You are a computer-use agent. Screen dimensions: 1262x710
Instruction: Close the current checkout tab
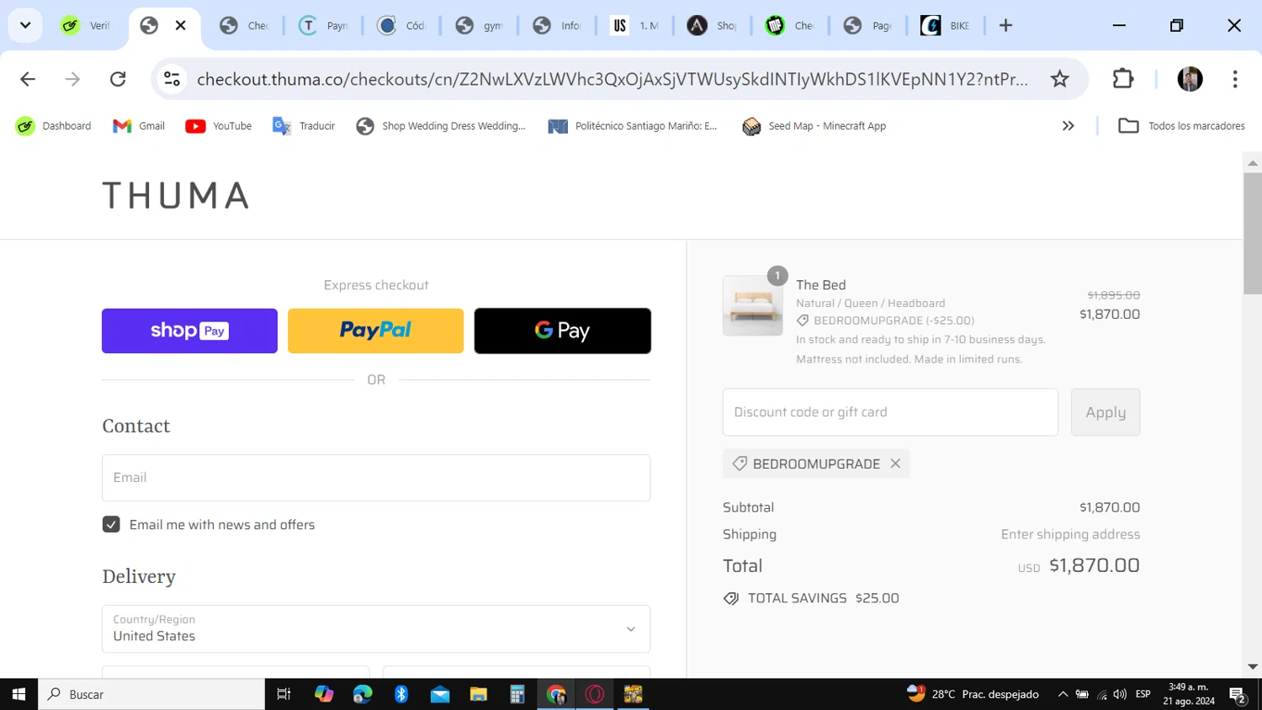click(x=180, y=25)
